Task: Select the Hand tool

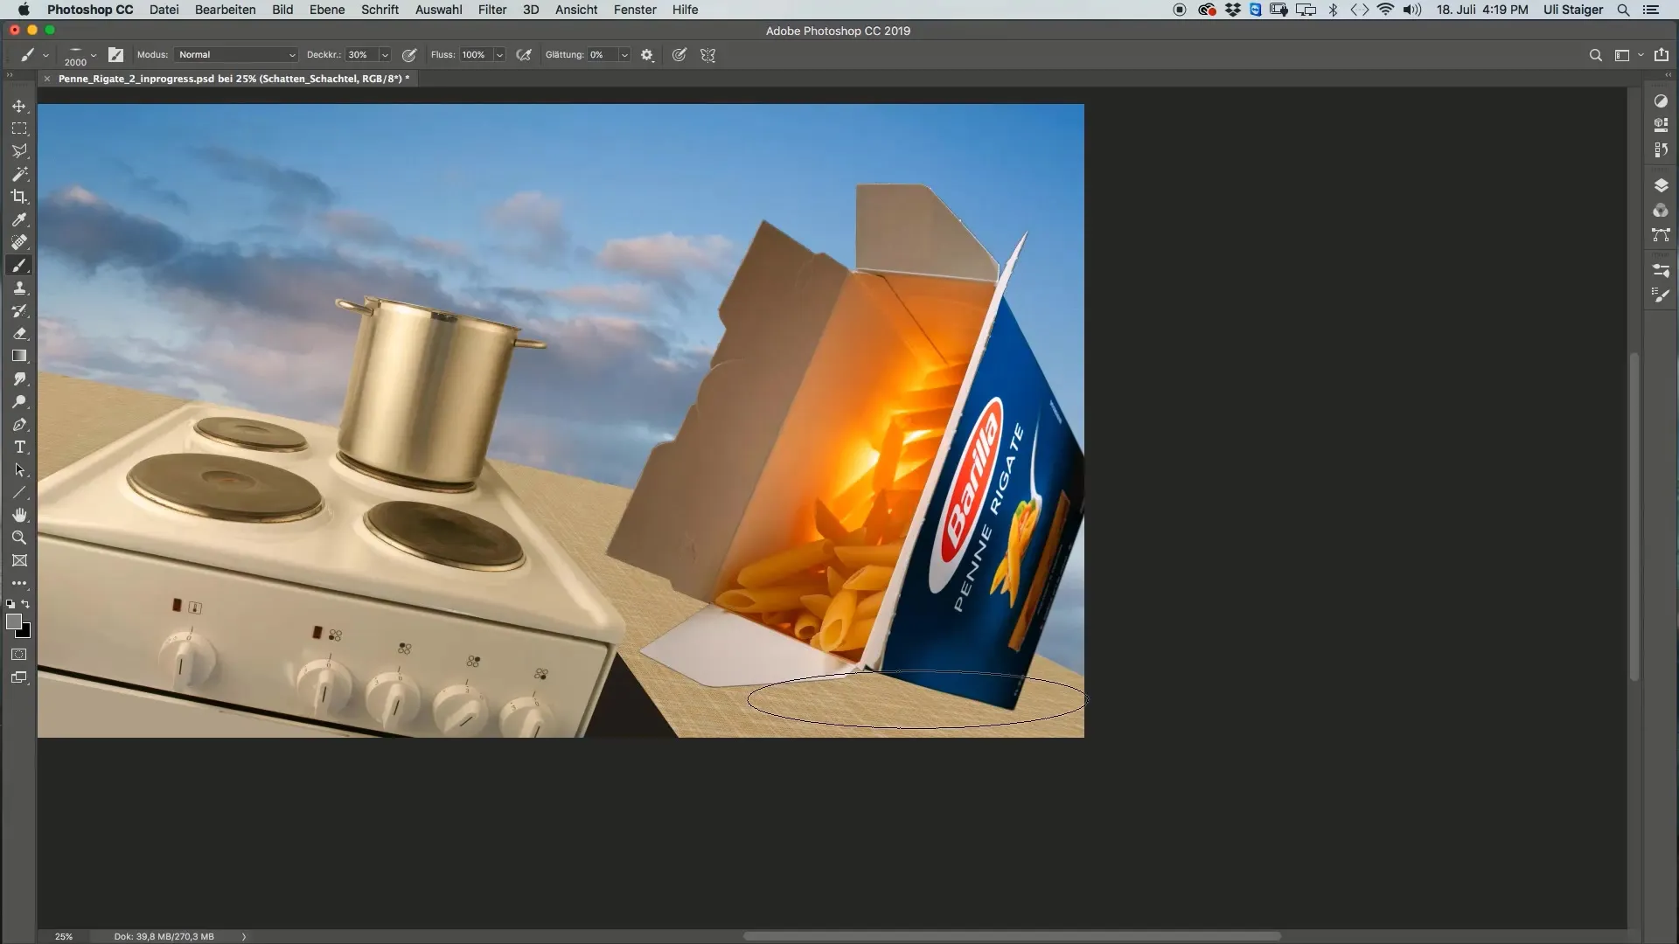Action: coord(19,515)
